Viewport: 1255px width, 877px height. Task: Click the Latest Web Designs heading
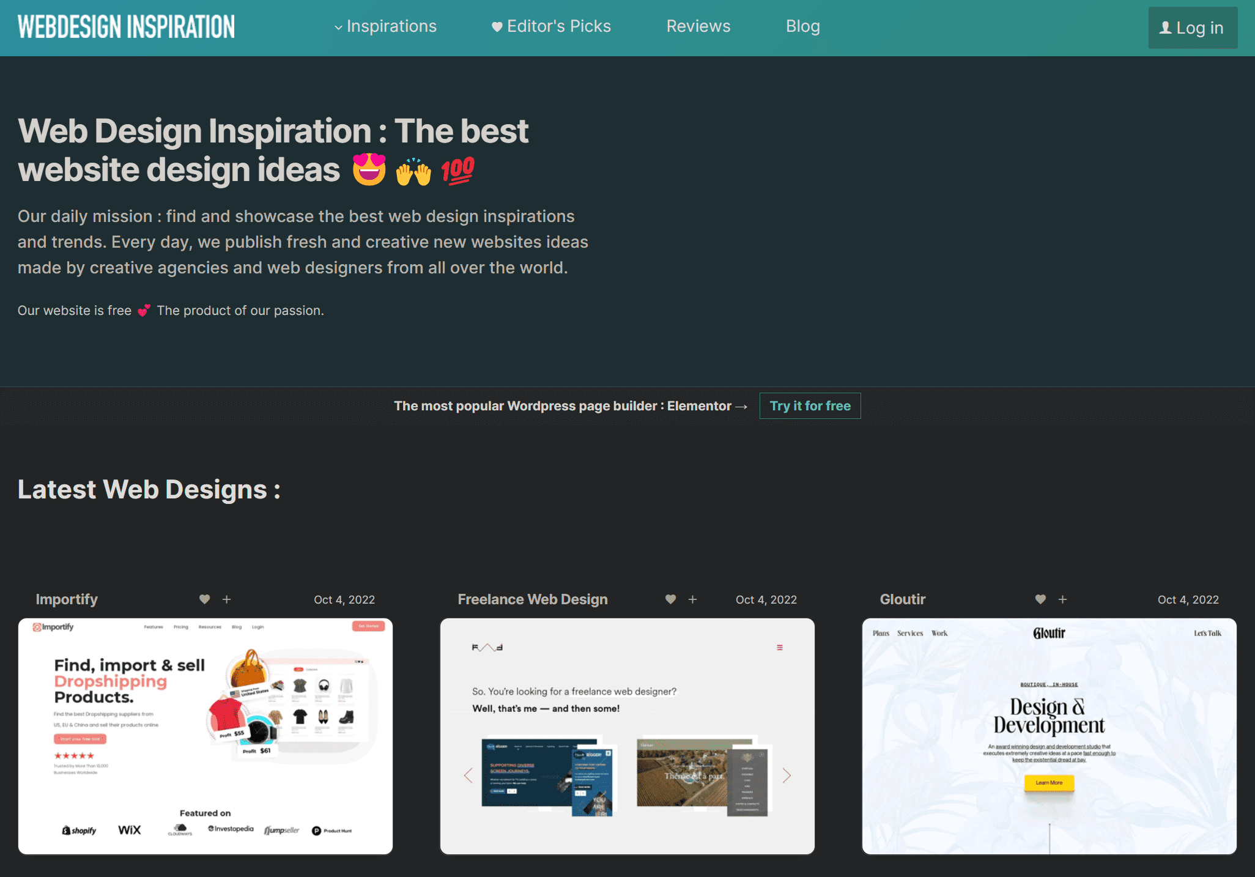pos(149,489)
